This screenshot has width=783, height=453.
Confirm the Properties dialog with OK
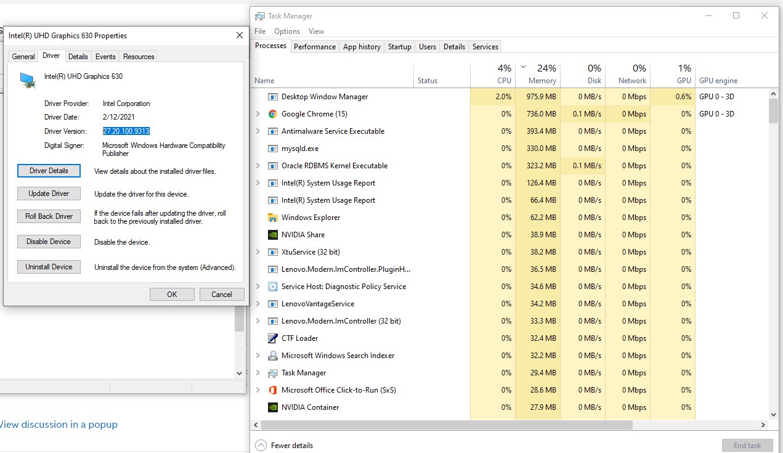[172, 295]
